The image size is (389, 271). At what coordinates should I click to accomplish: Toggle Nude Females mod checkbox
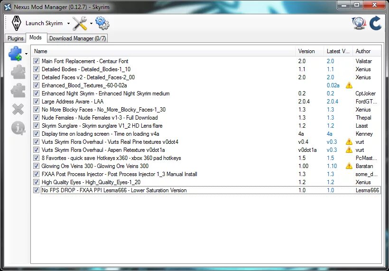(36, 118)
